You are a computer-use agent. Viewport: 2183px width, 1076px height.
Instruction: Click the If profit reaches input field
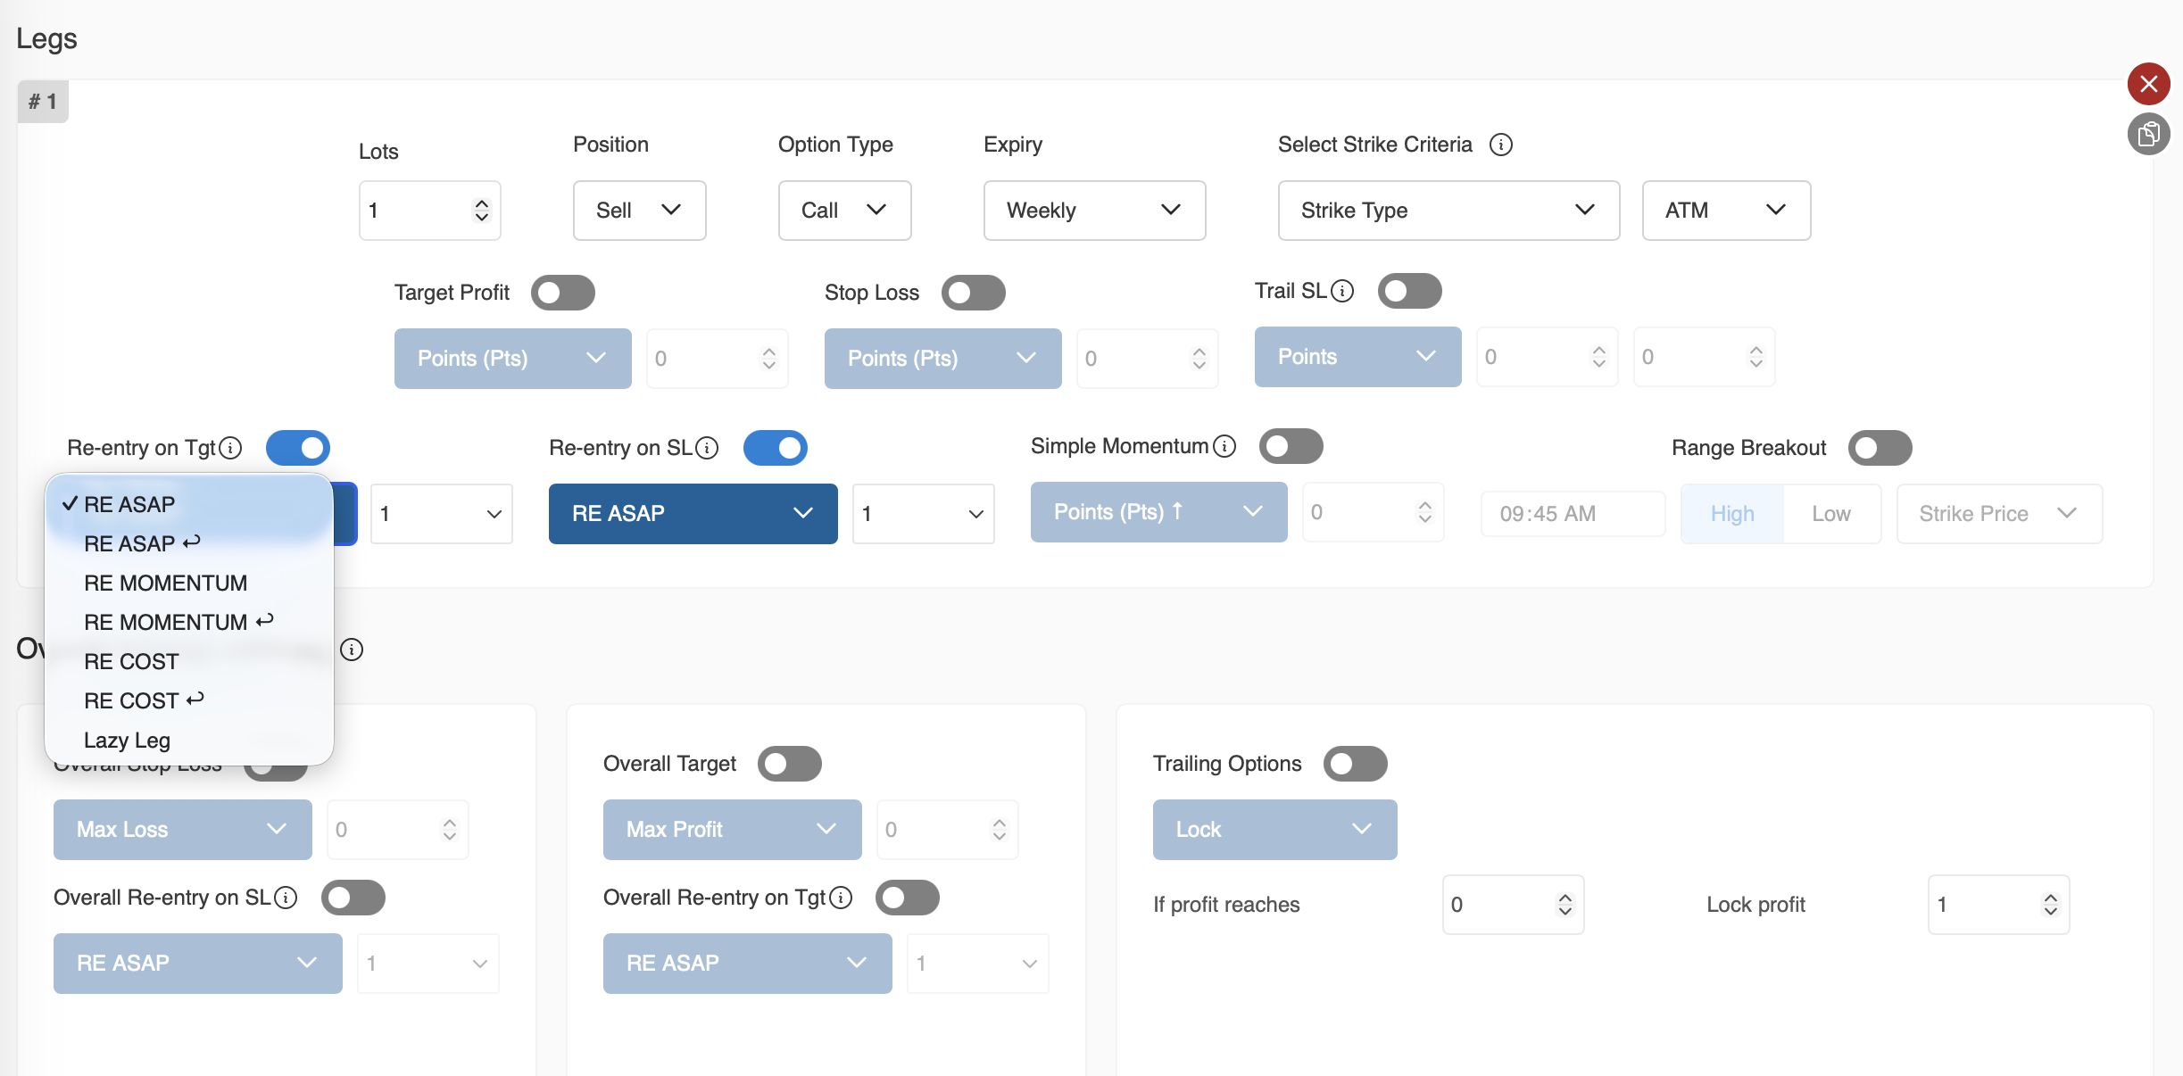1499,905
